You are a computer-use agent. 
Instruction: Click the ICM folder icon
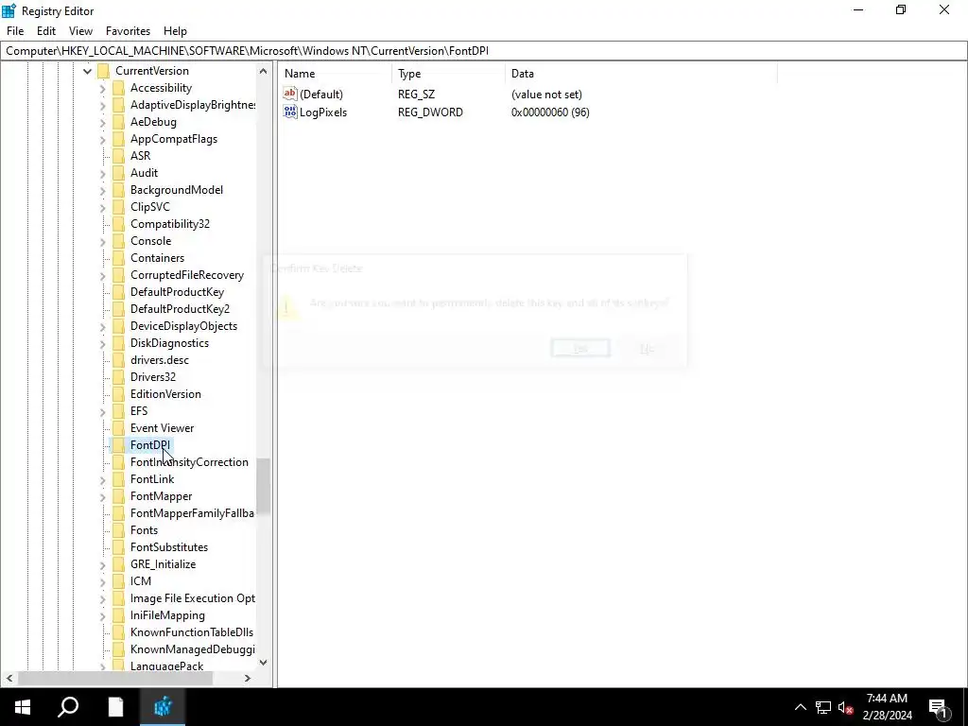click(118, 581)
